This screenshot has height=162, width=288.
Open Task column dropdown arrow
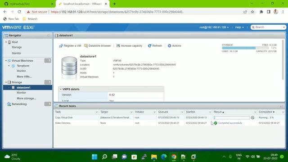pyautogui.click(x=97, y=112)
